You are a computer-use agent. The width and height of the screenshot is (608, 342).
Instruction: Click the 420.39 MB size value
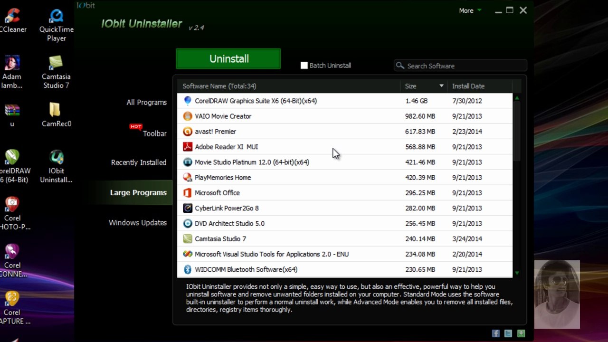tap(420, 178)
